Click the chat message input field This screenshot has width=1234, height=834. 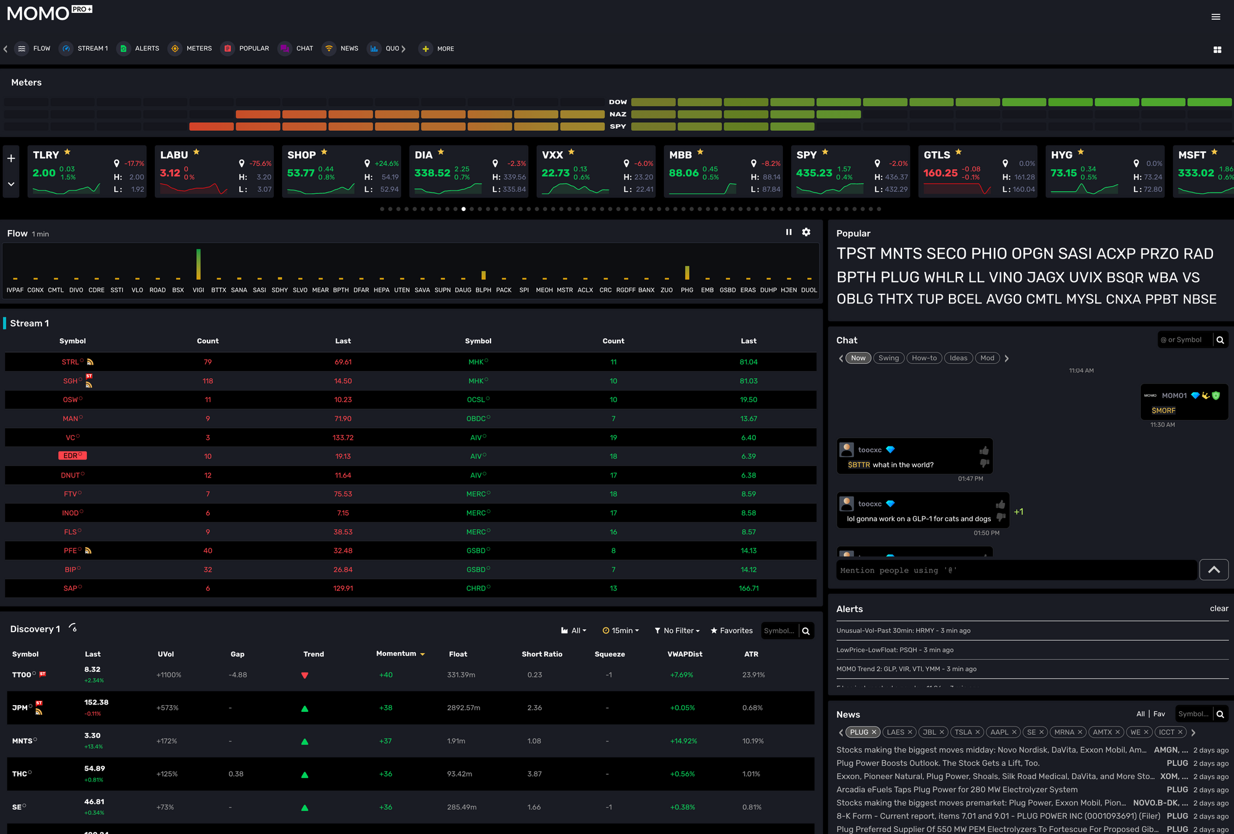click(x=1016, y=571)
